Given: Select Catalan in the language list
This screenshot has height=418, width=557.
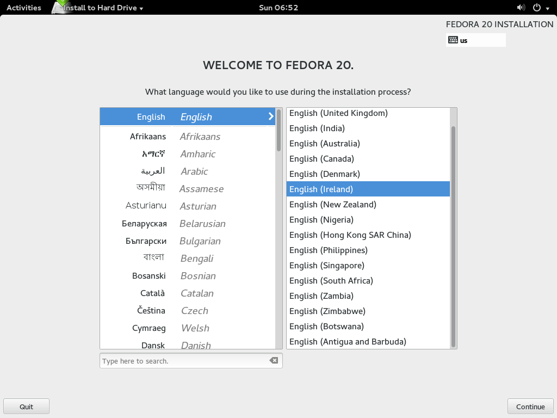Looking at the screenshot, I should (x=188, y=293).
